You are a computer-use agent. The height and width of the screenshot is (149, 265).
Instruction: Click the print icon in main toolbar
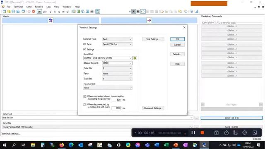(92, 12)
